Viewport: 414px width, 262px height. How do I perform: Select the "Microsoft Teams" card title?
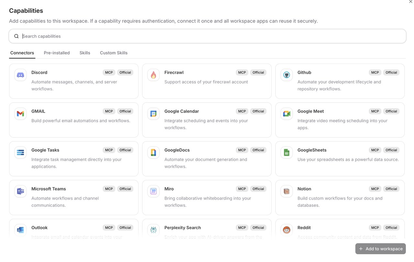49,189
